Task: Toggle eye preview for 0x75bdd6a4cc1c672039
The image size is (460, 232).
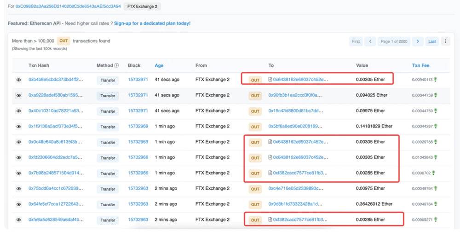Action: coord(19,189)
